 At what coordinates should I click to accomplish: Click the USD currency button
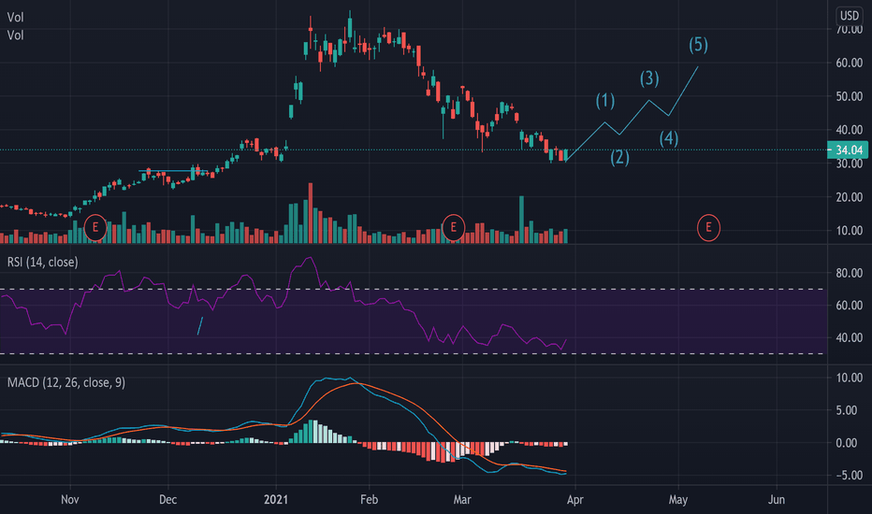pos(850,16)
